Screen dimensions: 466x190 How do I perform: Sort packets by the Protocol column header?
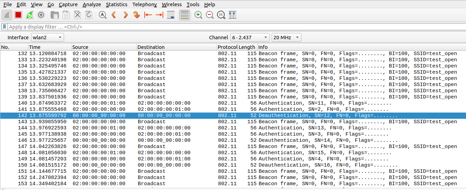227,47
